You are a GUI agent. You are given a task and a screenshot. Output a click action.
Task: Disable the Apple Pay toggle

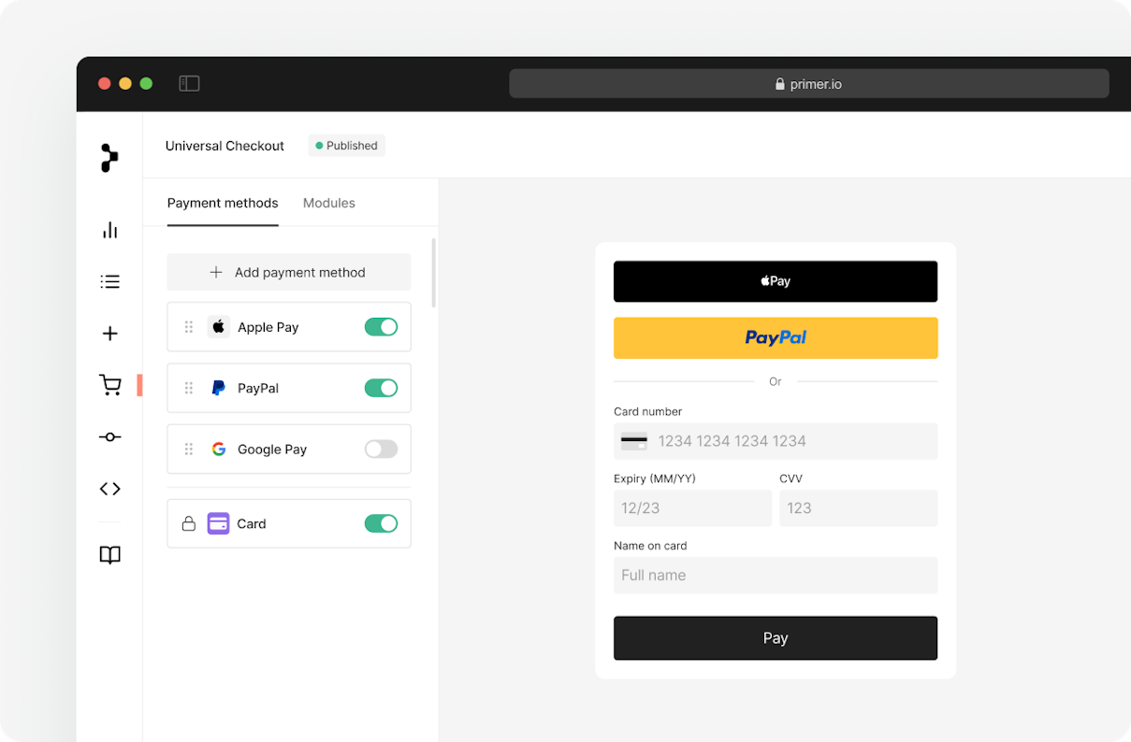tap(381, 327)
